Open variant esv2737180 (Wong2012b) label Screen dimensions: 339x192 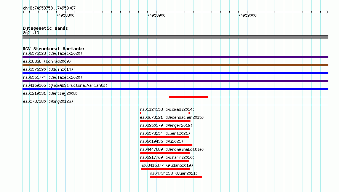[x=48, y=101]
